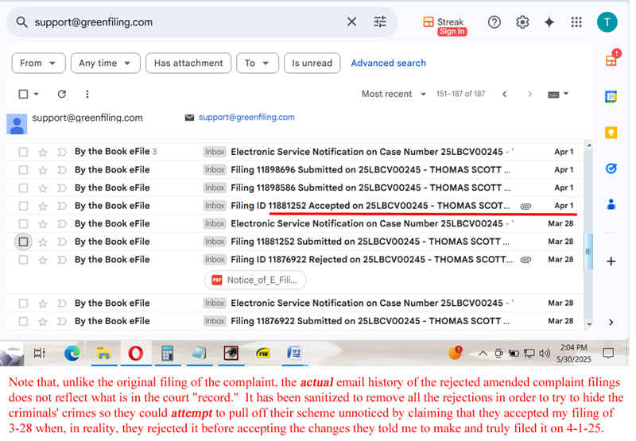Open Google Calendar in side panel
636x441 pixels.
[x=611, y=96]
